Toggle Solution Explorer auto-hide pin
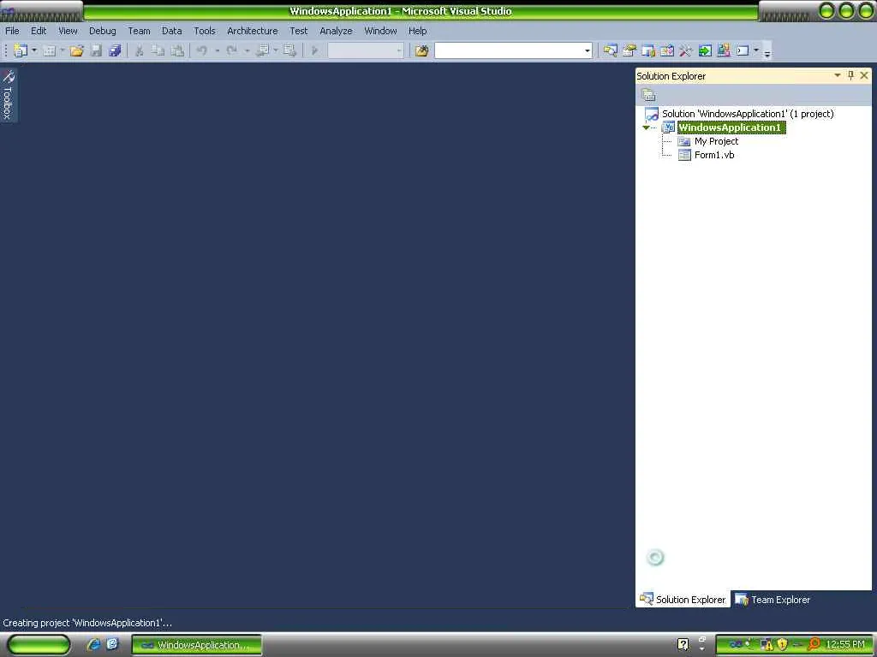 pos(850,75)
